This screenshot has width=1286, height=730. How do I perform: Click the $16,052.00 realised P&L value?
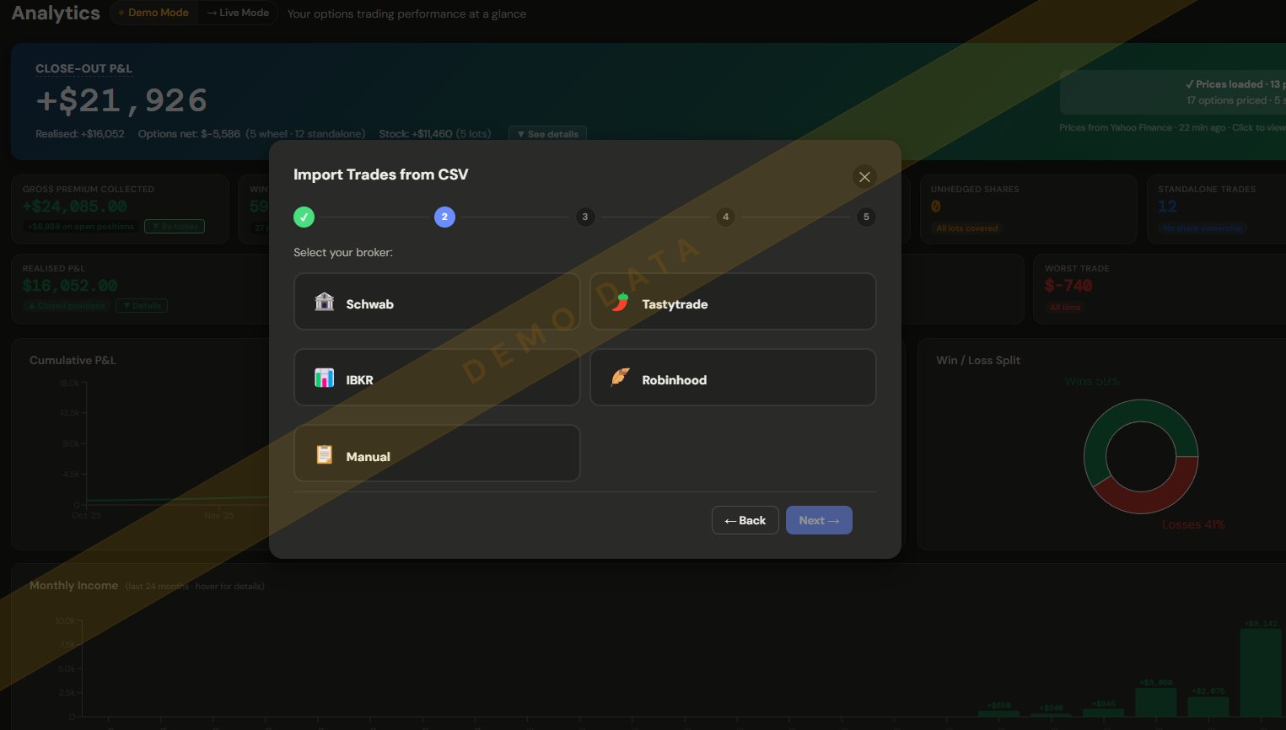tap(70, 286)
